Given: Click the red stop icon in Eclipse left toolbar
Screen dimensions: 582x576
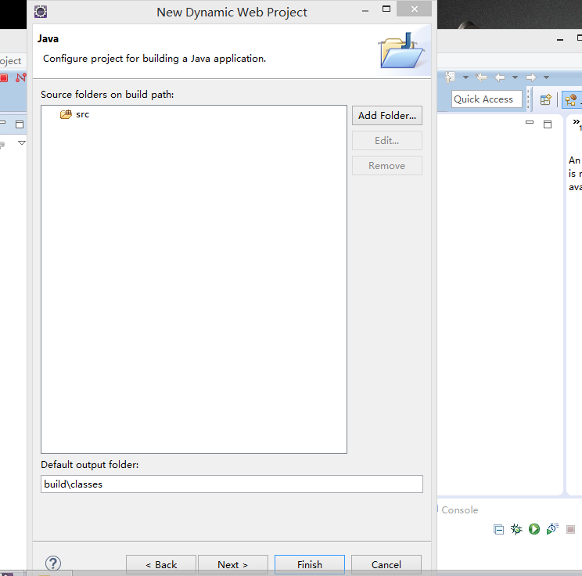Looking at the screenshot, I should [x=4, y=78].
